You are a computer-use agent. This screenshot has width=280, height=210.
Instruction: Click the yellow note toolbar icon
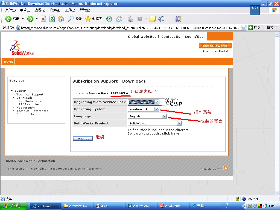pos(153,19)
